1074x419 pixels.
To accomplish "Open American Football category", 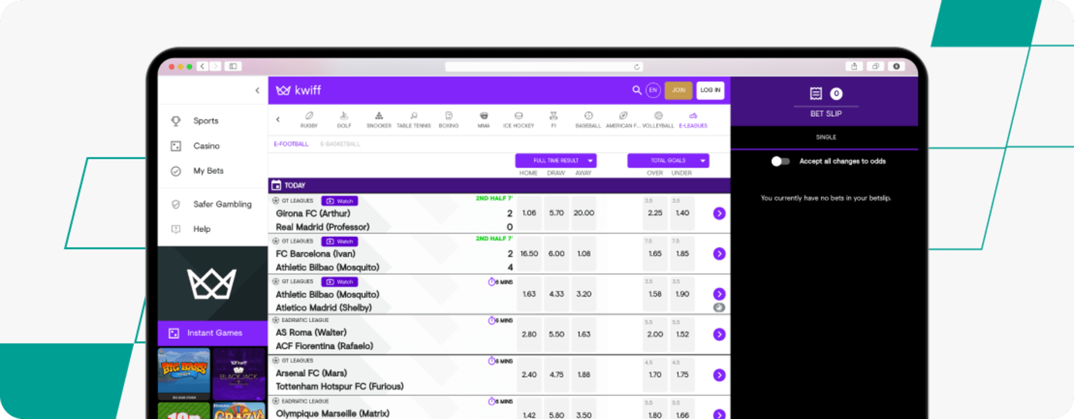I will coord(623,119).
